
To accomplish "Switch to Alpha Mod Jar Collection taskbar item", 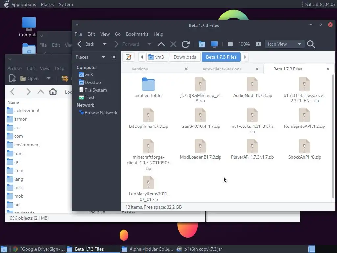I will (x=148, y=249).
